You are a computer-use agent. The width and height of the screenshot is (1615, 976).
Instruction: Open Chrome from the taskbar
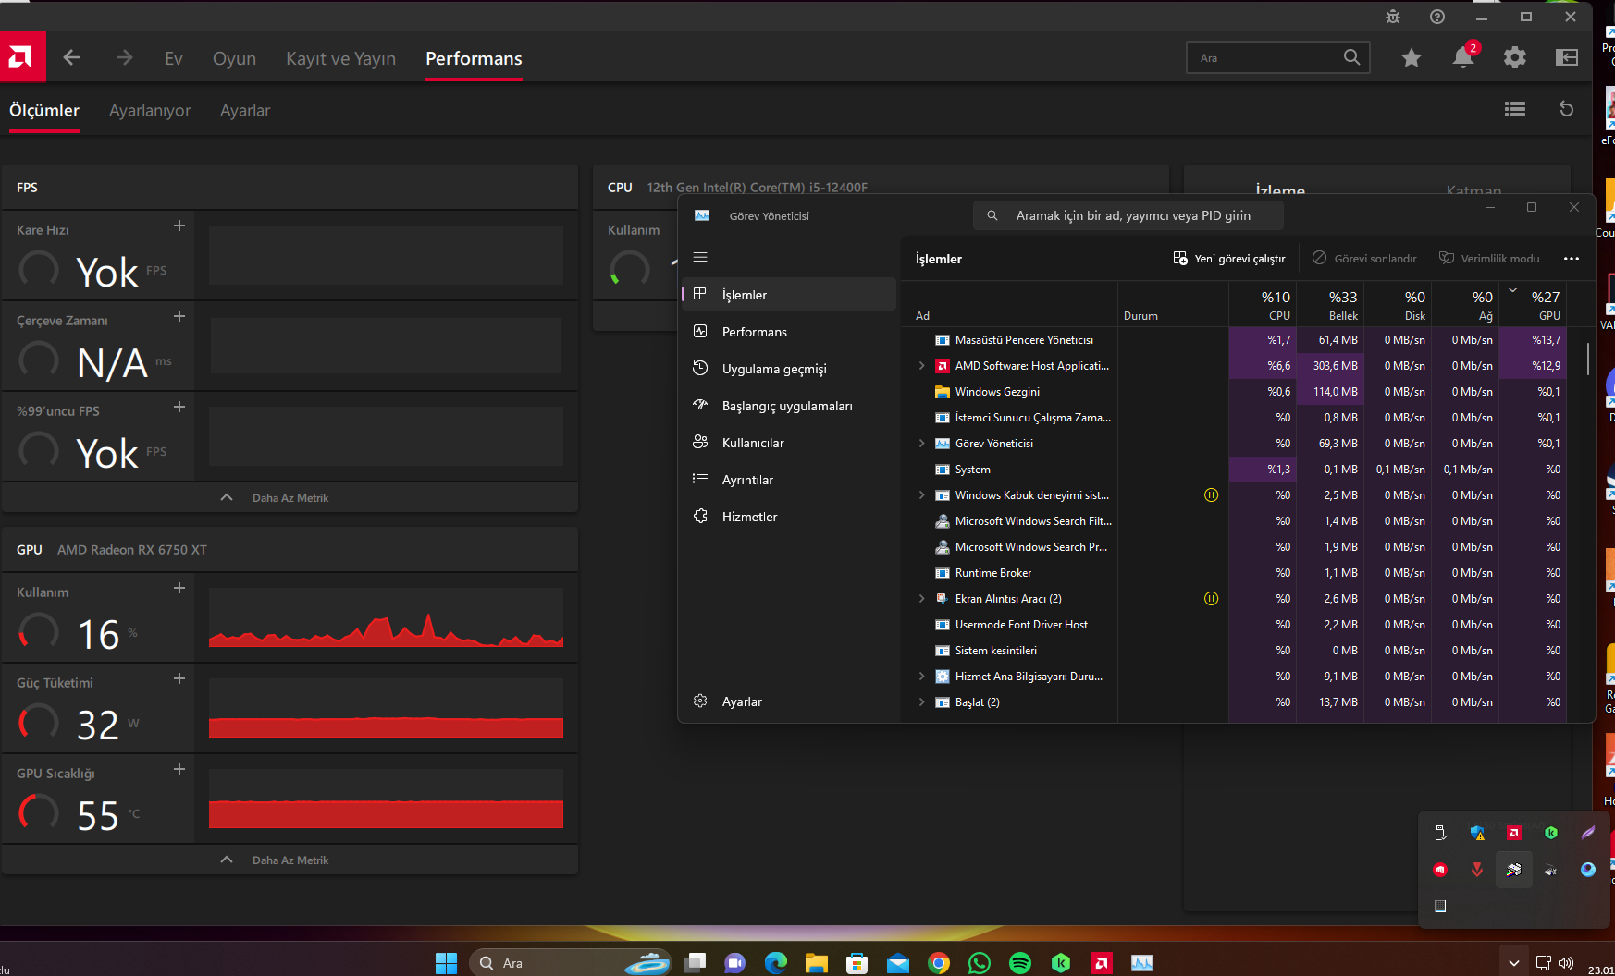tap(939, 963)
